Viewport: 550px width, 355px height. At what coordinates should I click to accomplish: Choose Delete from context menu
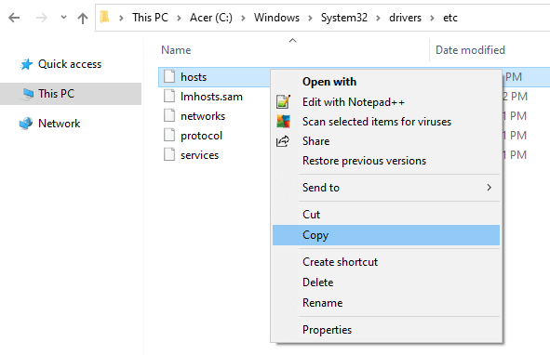tap(386, 283)
